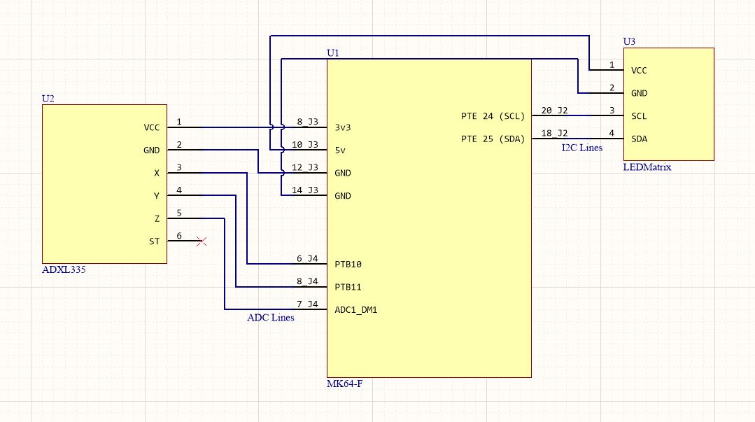Select the red no-connect X marker on ST pin
755x422 pixels.
[x=202, y=241]
